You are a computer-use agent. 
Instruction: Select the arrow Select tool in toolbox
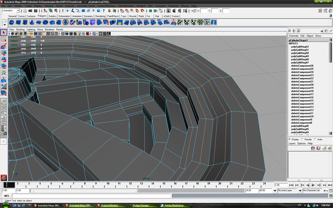click(4, 32)
